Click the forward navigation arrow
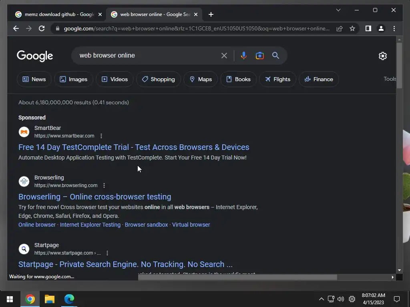Image resolution: width=410 pixels, height=307 pixels. tap(29, 28)
